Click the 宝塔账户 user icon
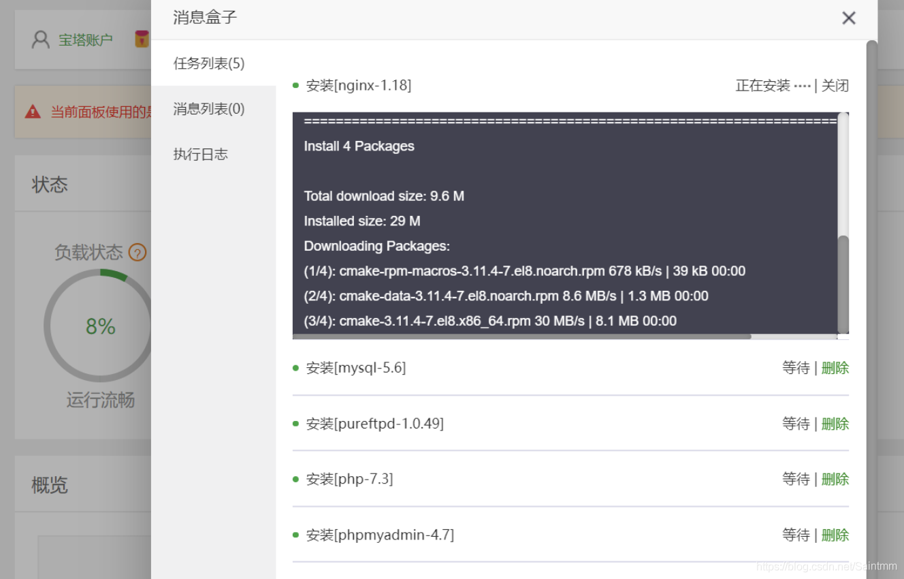This screenshot has height=579, width=904. 41,40
